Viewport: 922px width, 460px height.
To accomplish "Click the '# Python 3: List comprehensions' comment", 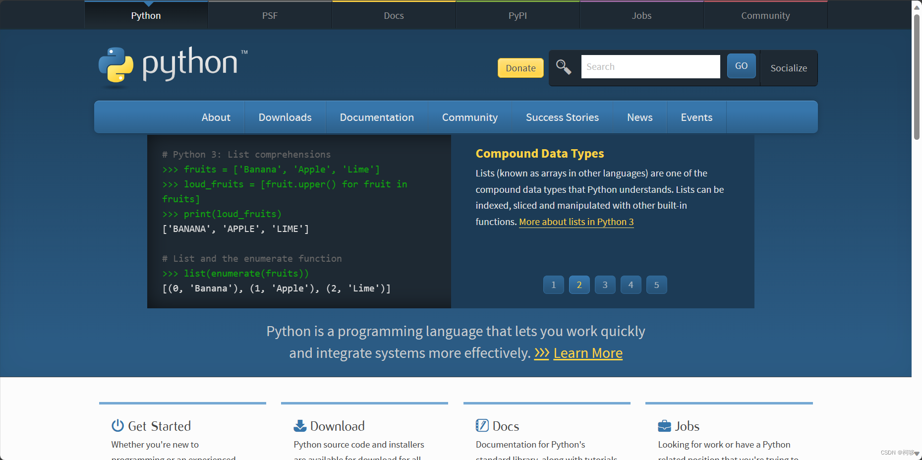I will click(246, 155).
